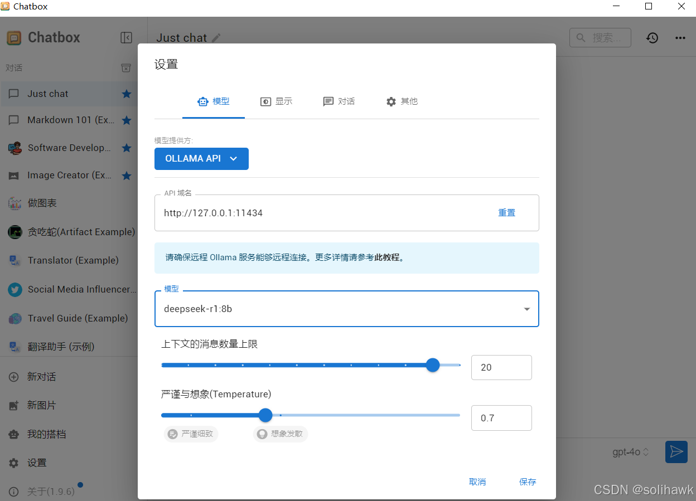The width and height of the screenshot is (696, 501).
Task: Click the star icon on Markdown 101
Action: click(x=127, y=120)
